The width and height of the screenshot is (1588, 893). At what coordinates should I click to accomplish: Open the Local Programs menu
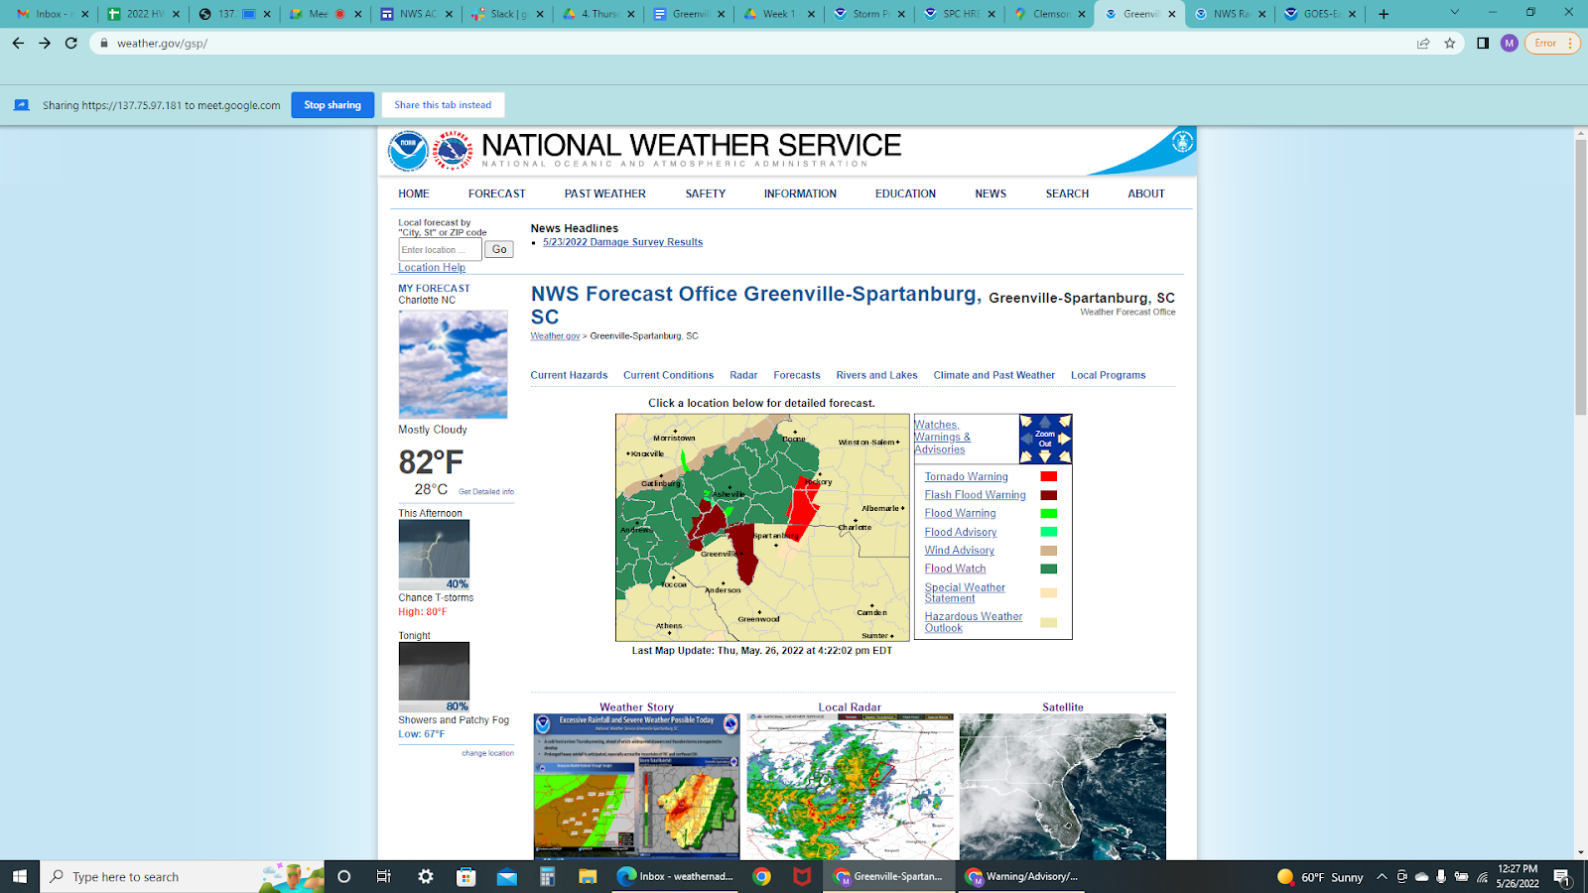[1108, 375]
